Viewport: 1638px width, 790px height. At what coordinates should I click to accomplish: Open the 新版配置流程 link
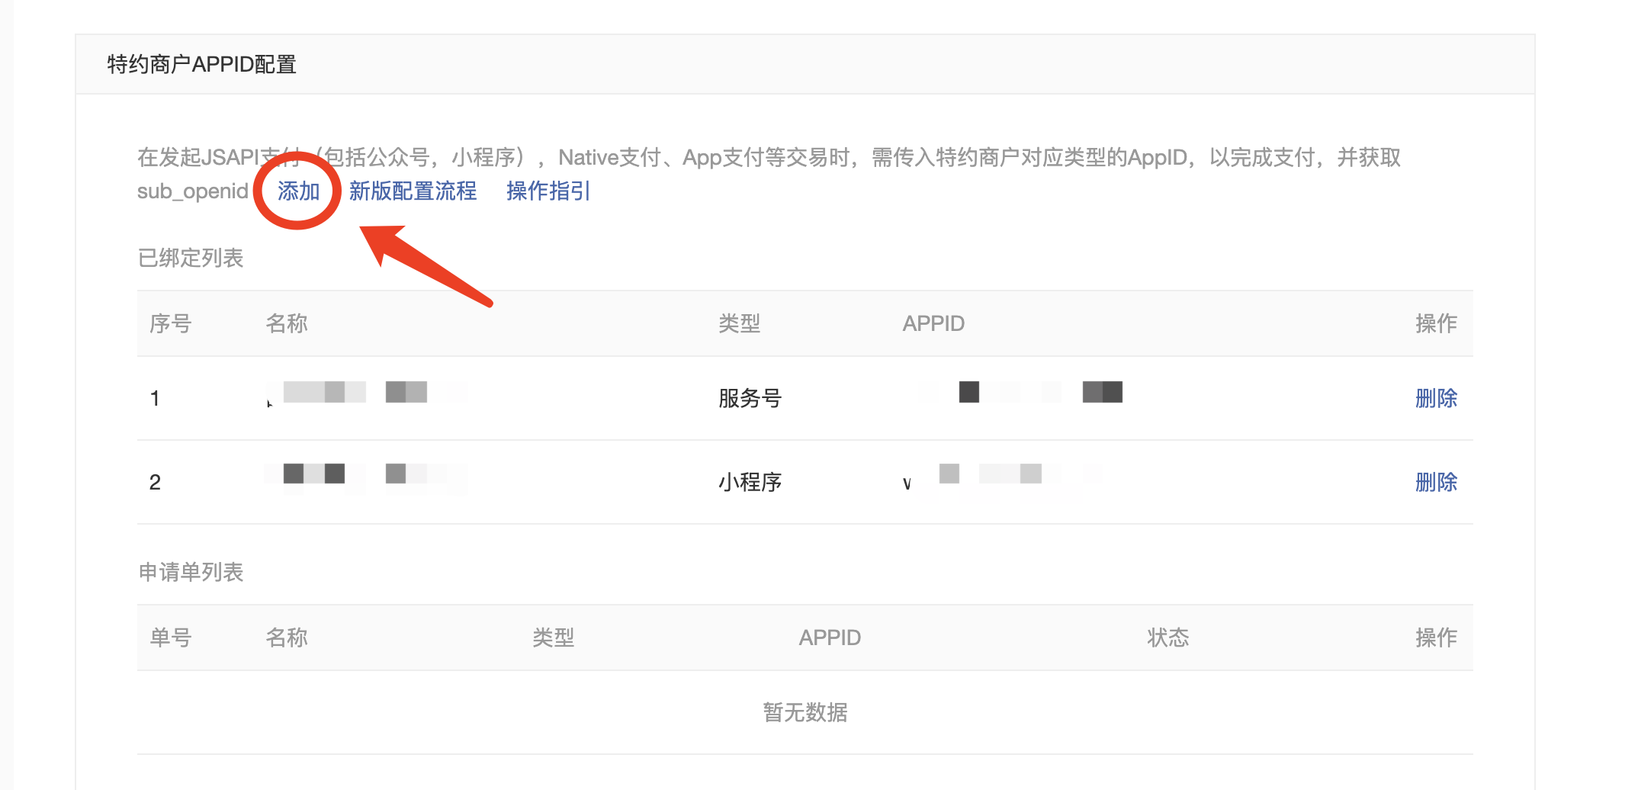click(x=413, y=191)
